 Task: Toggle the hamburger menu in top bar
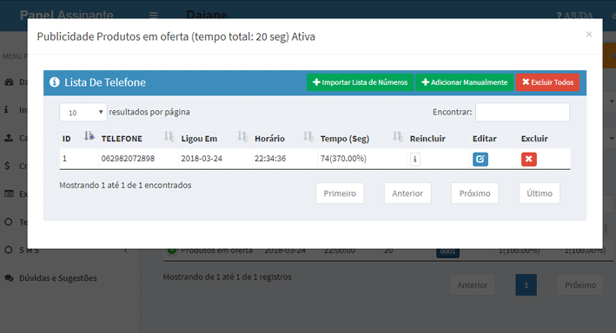153,16
